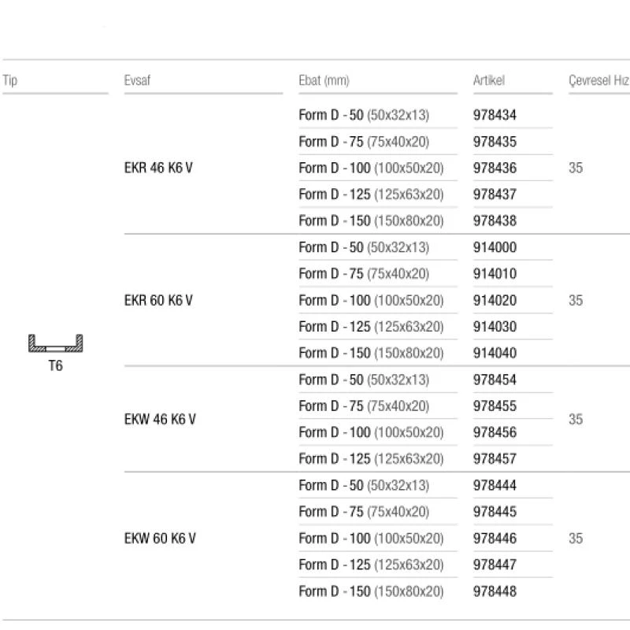Select the EKW 46 K6 V specification
The image size is (630, 630).
pyautogui.click(x=160, y=419)
